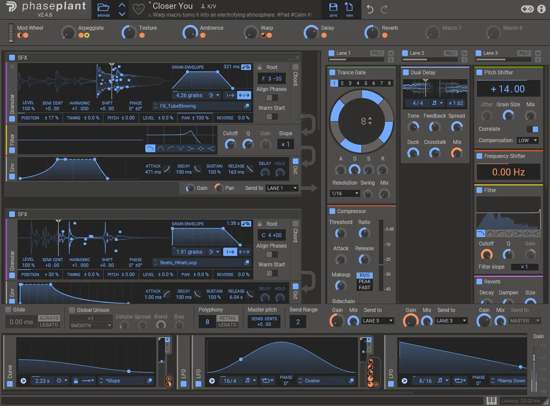Click the Frequency Shifter 0.00 Hz field
Image resolution: width=550 pixels, height=406 pixels.
click(x=508, y=172)
